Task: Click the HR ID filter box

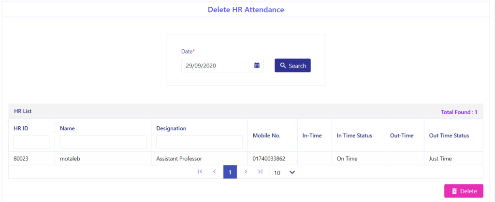Action: pyautogui.click(x=31, y=142)
